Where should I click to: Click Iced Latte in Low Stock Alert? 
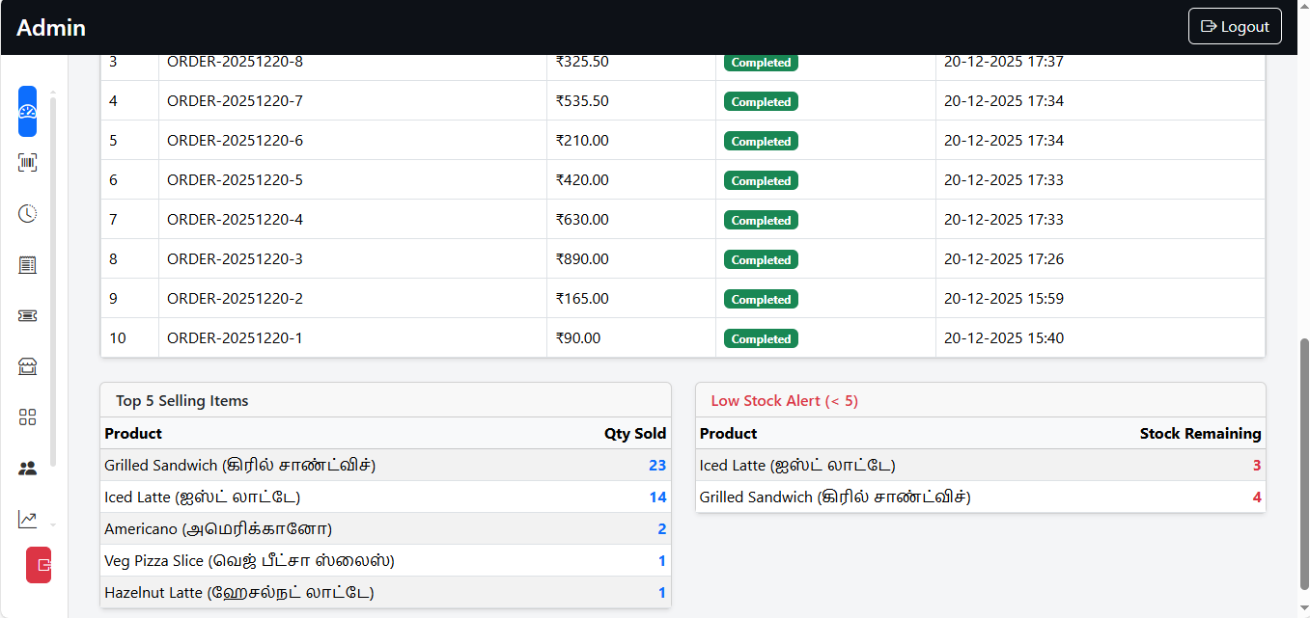click(797, 466)
